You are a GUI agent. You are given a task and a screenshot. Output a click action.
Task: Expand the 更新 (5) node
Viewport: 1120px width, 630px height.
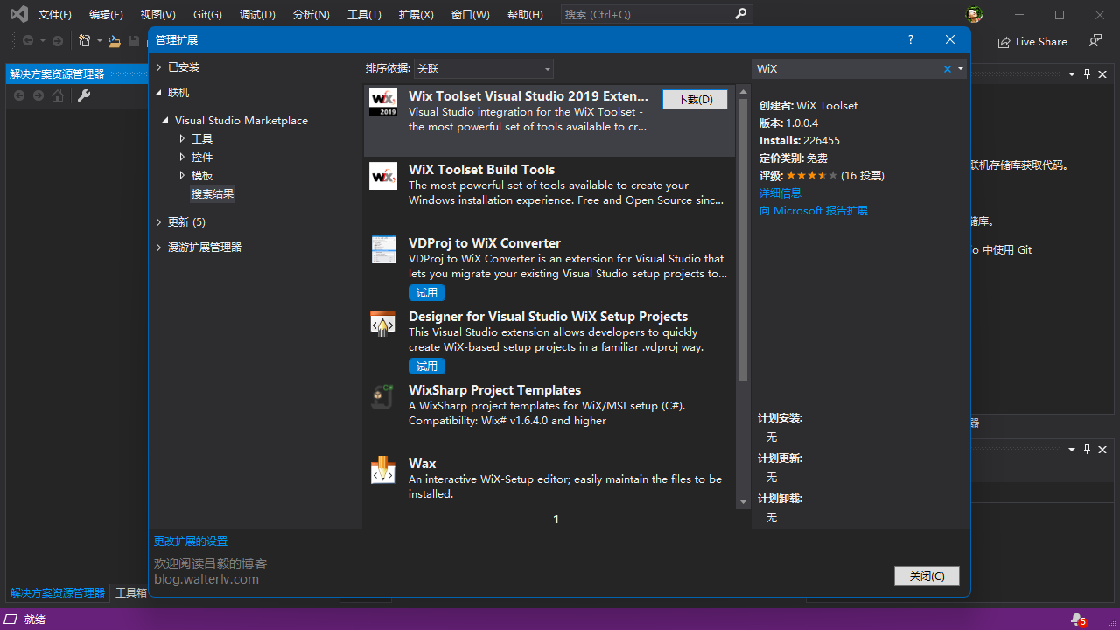pyautogui.click(x=158, y=222)
